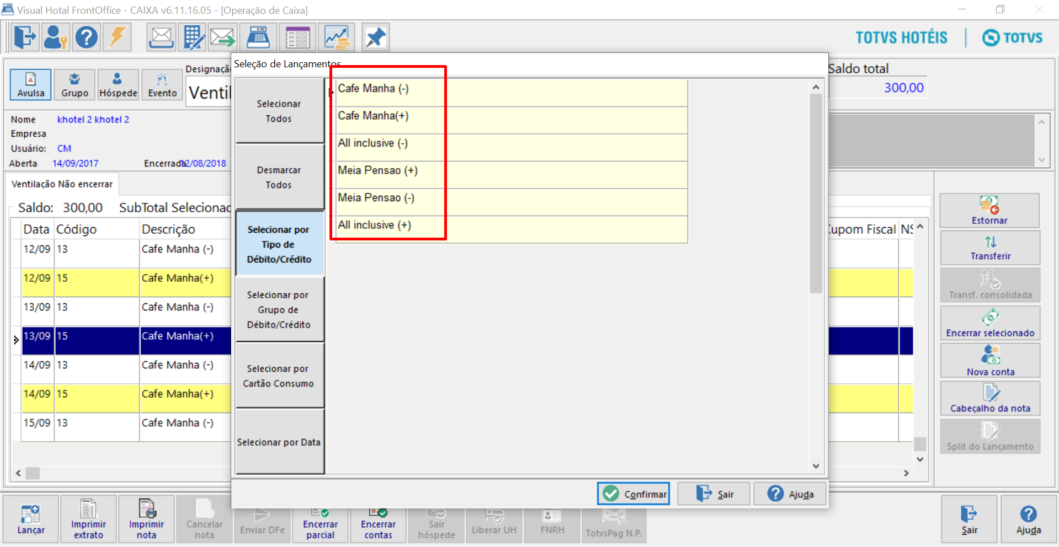Click the right arrow of horizontal scrollbar

coord(906,473)
